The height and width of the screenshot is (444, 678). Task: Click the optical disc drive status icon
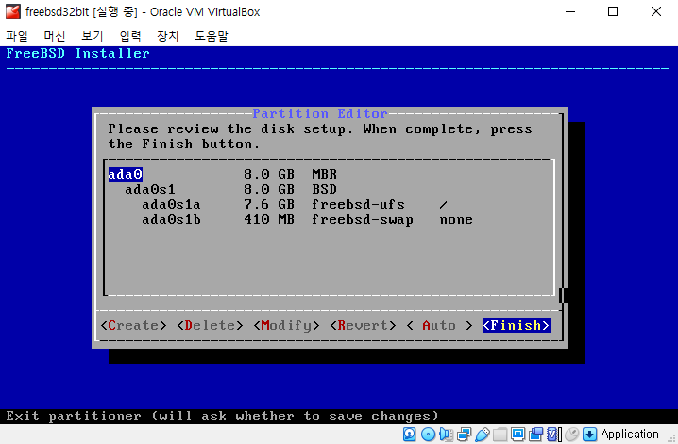(428, 434)
